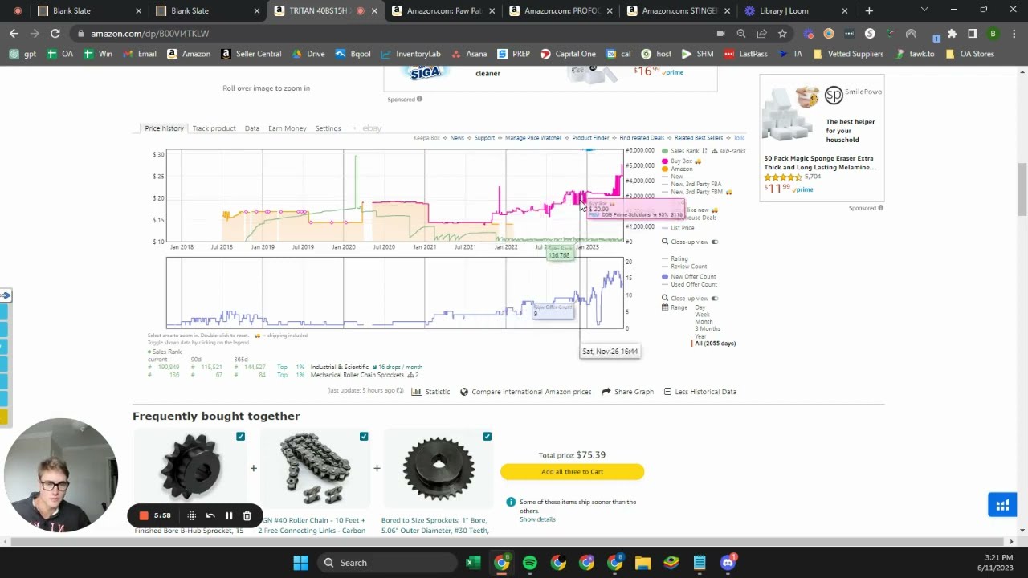Screen dimensions: 1028x578
Task: Open Keepa Earn Money tab
Action: pyautogui.click(x=287, y=128)
